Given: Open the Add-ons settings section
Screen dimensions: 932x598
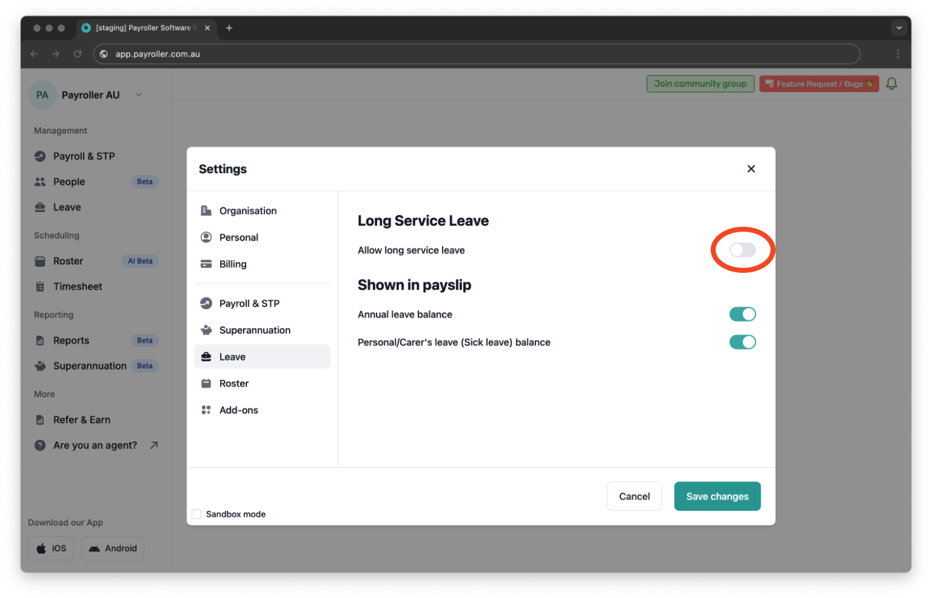Looking at the screenshot, I should pos(239,409).
